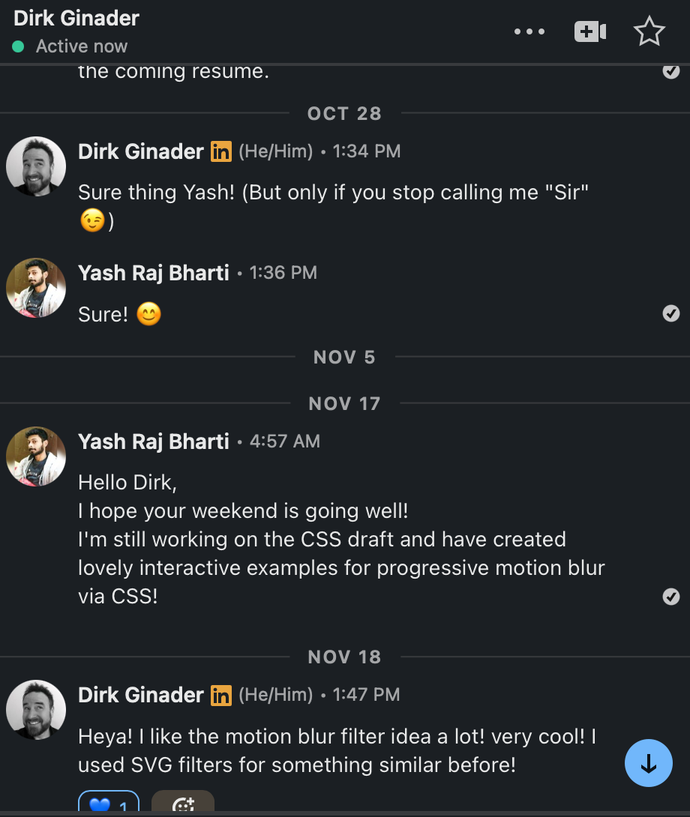Open Dirk's avatar on the Nov 18 message

[36, 710]
